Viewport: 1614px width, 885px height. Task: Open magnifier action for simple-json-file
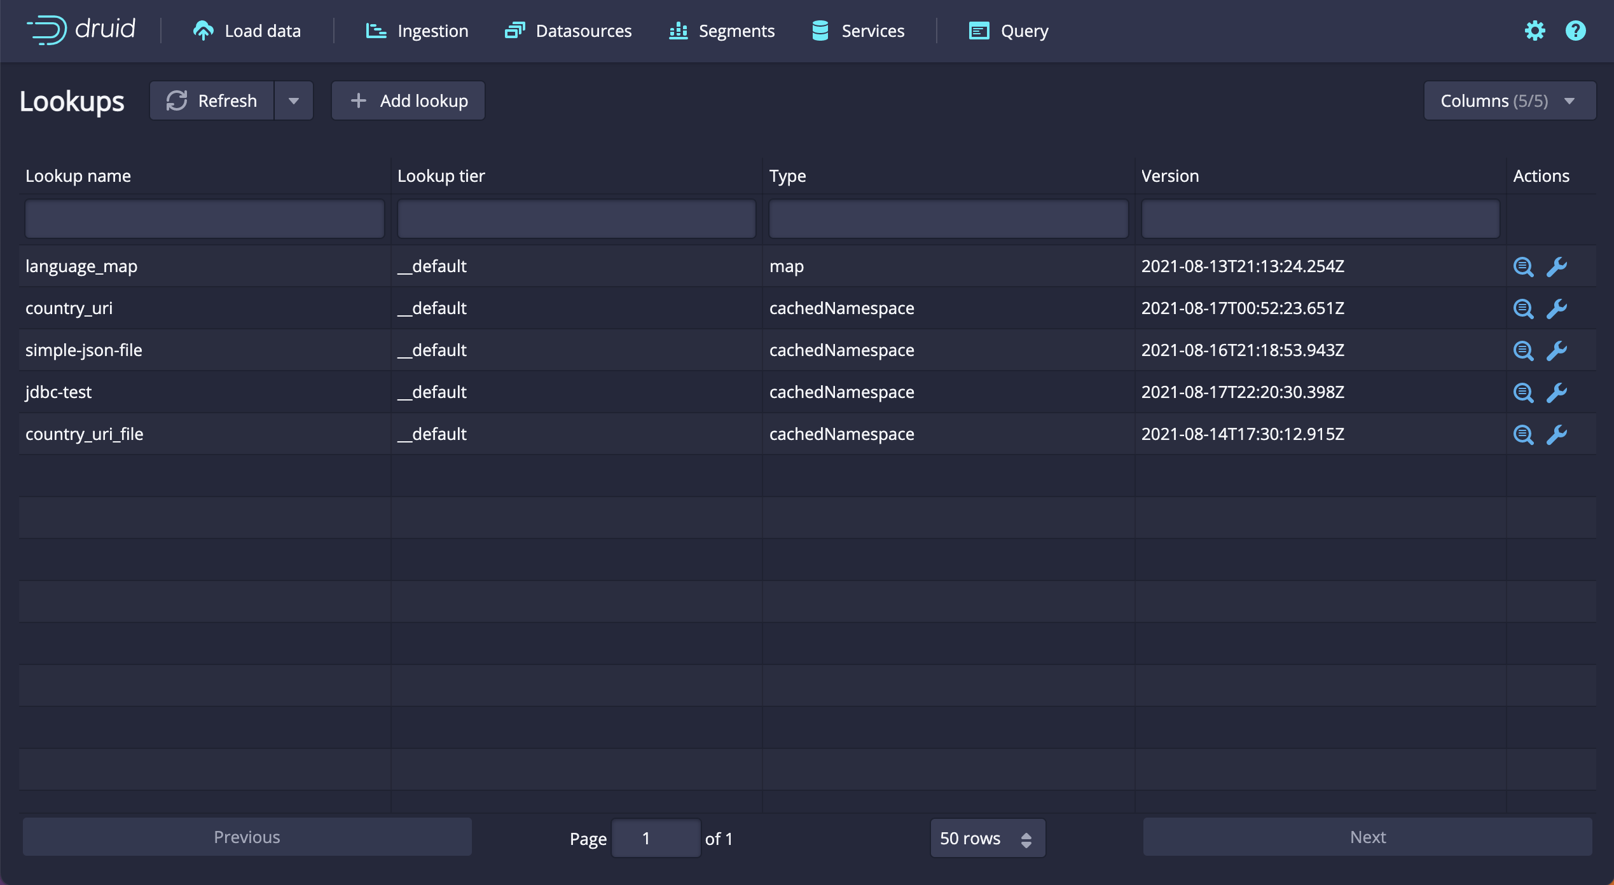(1523, 351)
